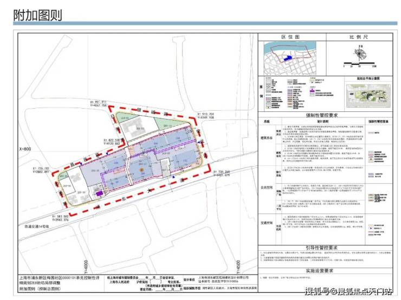Click the 附加图则 page title
The height and width of the screenshot is (300, 401).
point(37,15)
